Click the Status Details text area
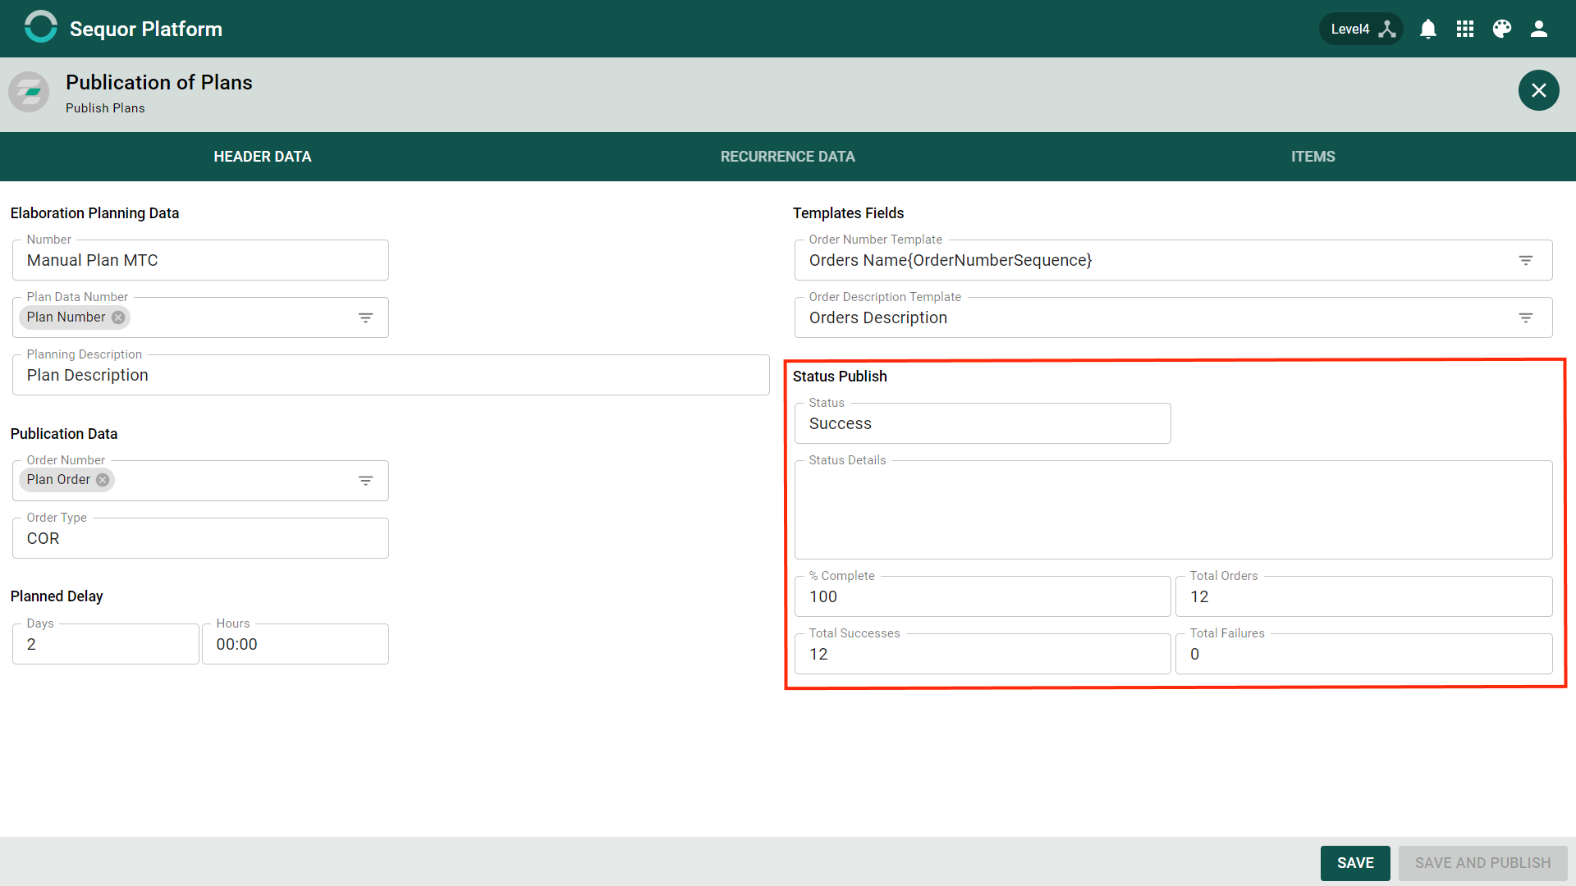1576x886 pixels. pyautogui.click(x=1174, y=509)
